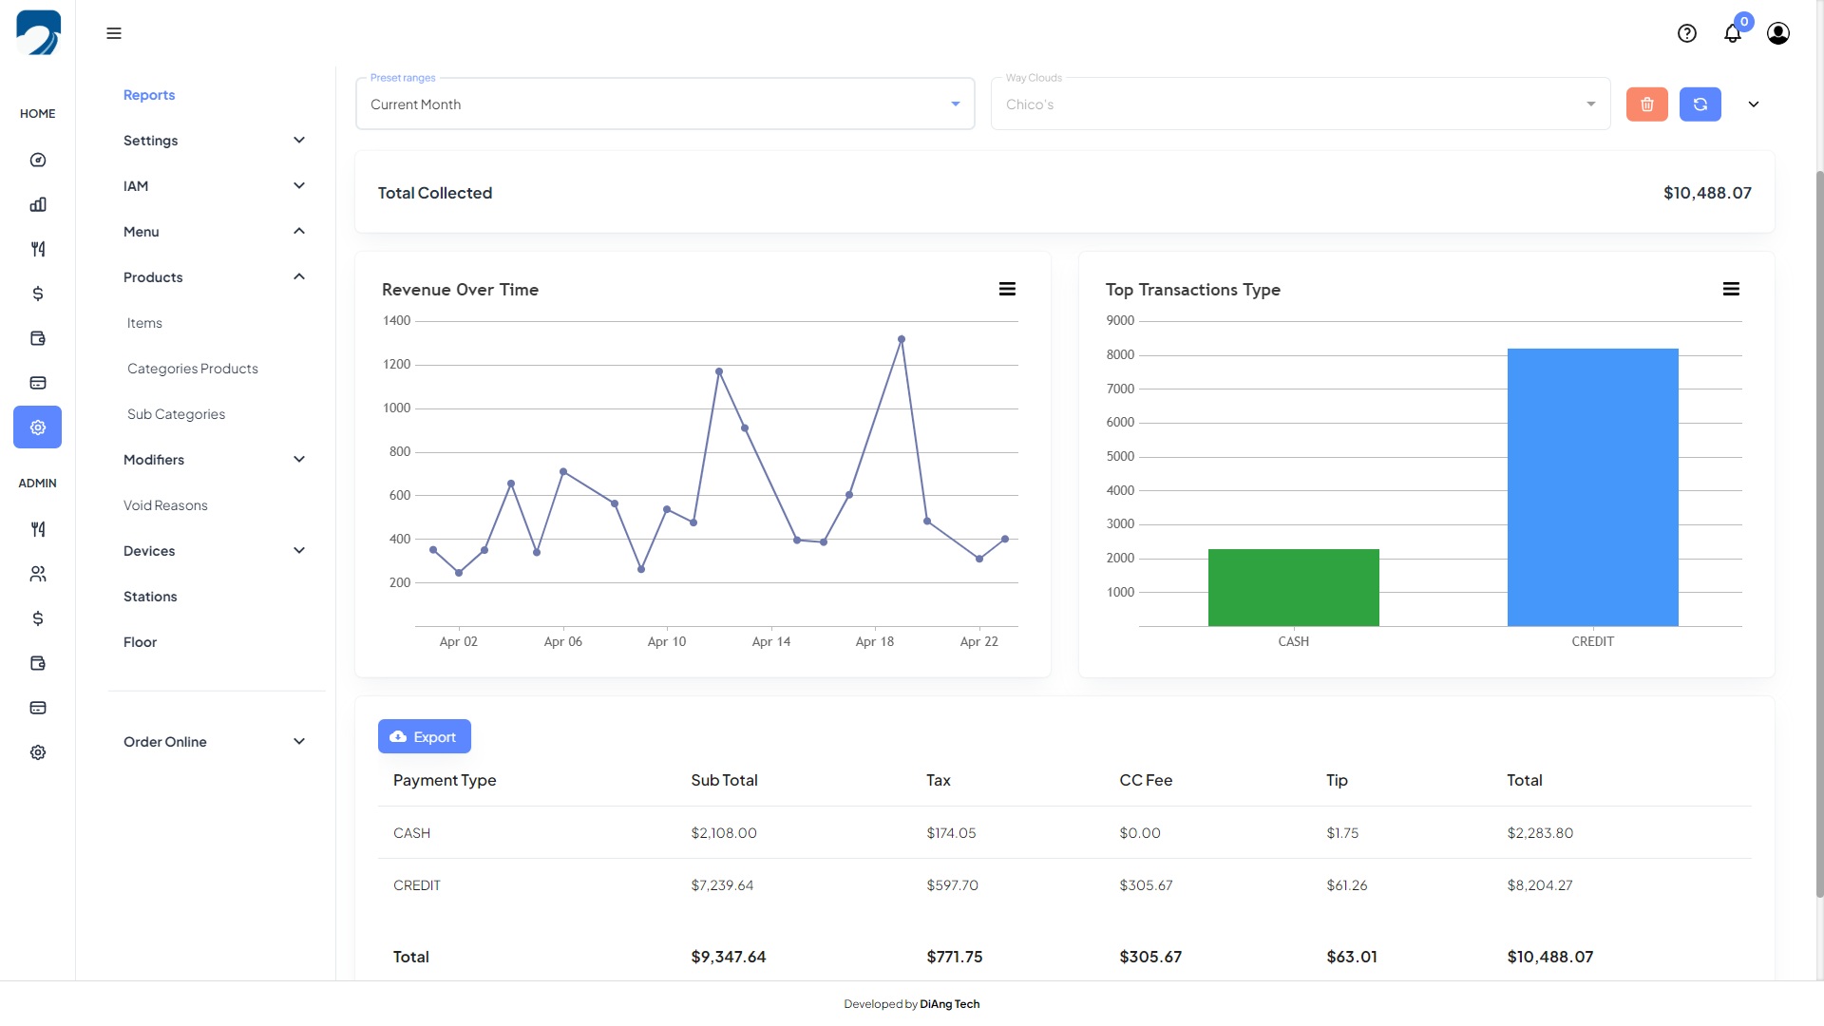Open the ADMIN credit card icon
Screen dimensions: 1824x1026
coord(38,708)
